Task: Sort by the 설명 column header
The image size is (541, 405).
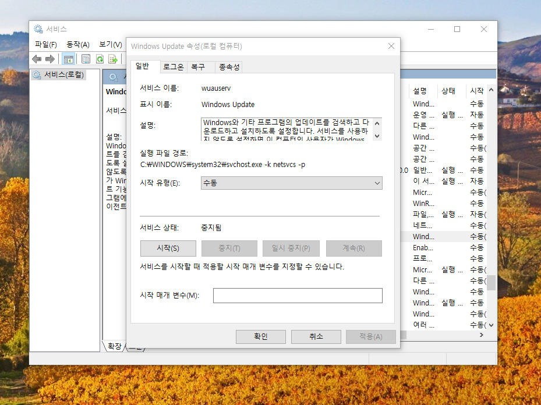Action: click(423, 91)
